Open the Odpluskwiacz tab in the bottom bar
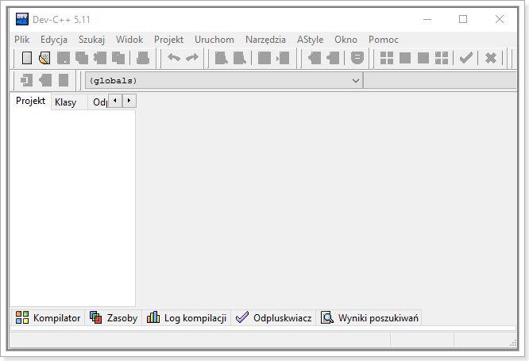The width and height of the screenshot is (529, 361). point(273,318)
